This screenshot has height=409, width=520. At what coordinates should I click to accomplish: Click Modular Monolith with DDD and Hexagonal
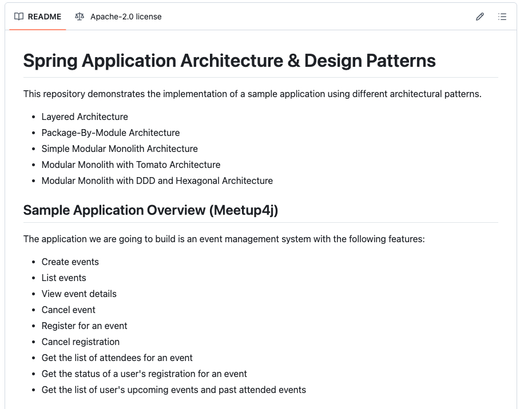pyautogui.click(x=157, y=181)
